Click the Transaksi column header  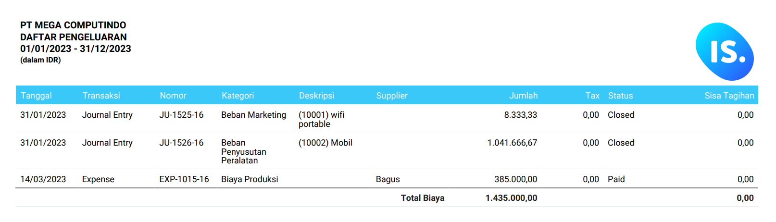coord(101,96)
